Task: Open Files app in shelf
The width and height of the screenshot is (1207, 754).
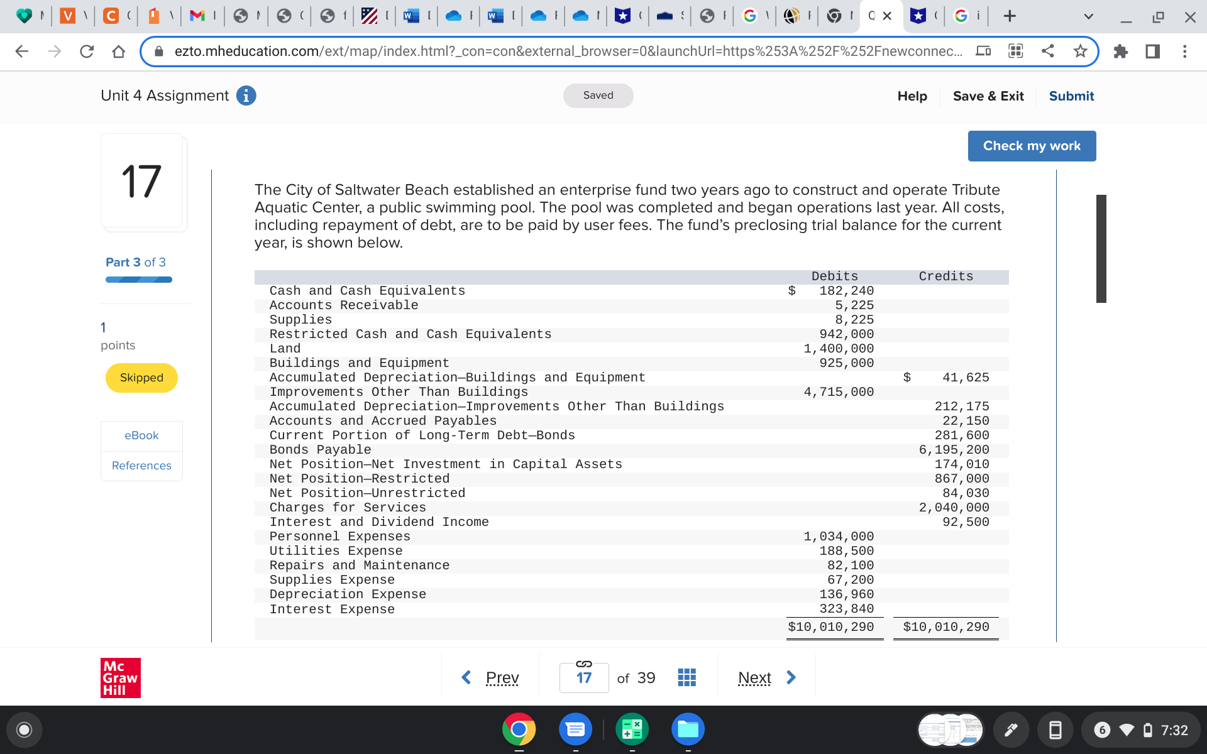Action: tap(688, 729)
